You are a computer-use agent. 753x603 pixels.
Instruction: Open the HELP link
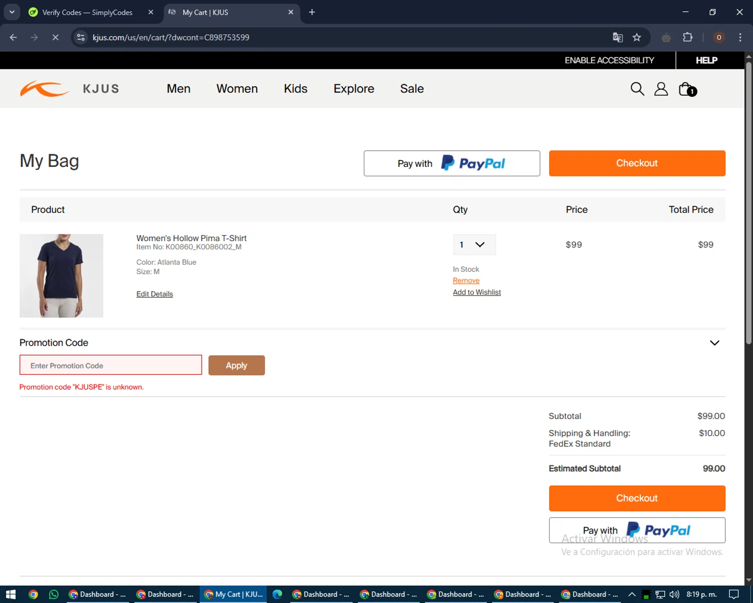(706, 60)
